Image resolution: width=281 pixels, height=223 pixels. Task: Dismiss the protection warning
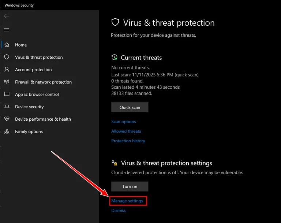pyautogui.click(x=118, y=211)
